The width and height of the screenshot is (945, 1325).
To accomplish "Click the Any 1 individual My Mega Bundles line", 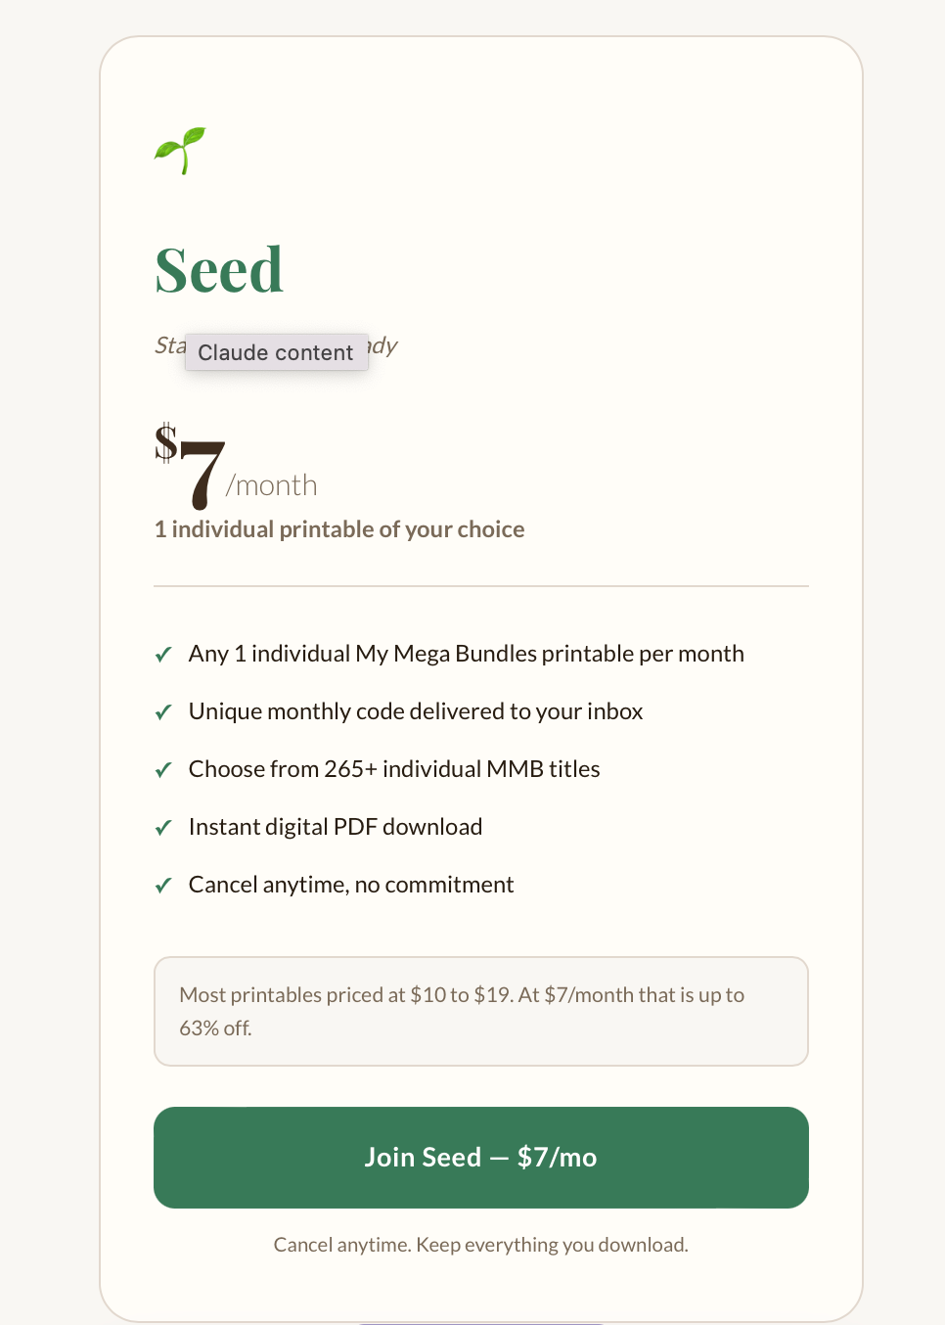I will (x=466, y=654).
